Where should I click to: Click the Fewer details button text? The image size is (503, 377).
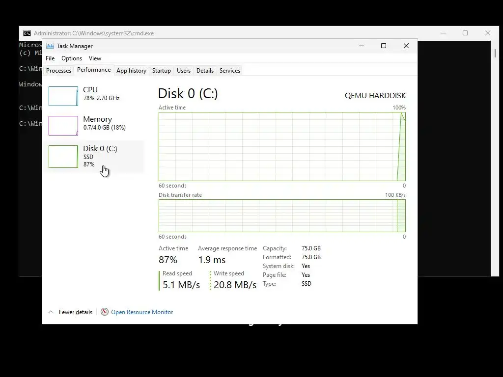(75, 312)
